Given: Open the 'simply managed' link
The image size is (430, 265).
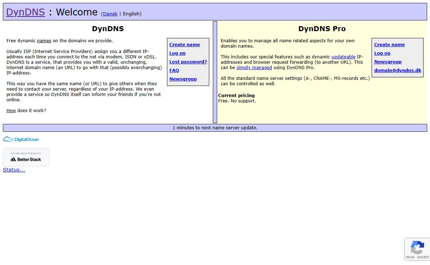Looking at the screenshot, I should [x=254, y=67].
